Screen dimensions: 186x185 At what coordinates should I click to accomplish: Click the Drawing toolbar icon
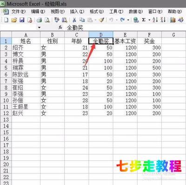point(180,20)
